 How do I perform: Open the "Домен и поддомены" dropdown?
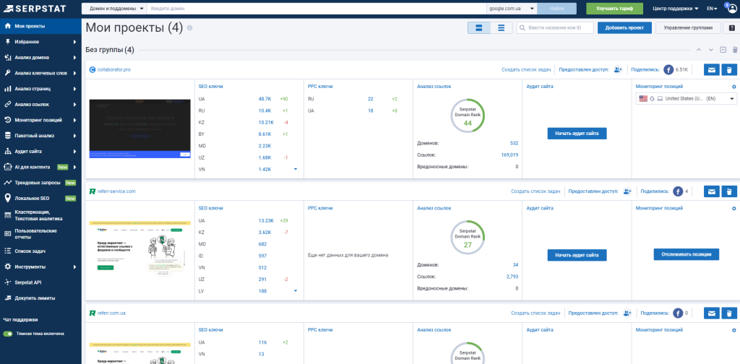click(x=114, y=9)
